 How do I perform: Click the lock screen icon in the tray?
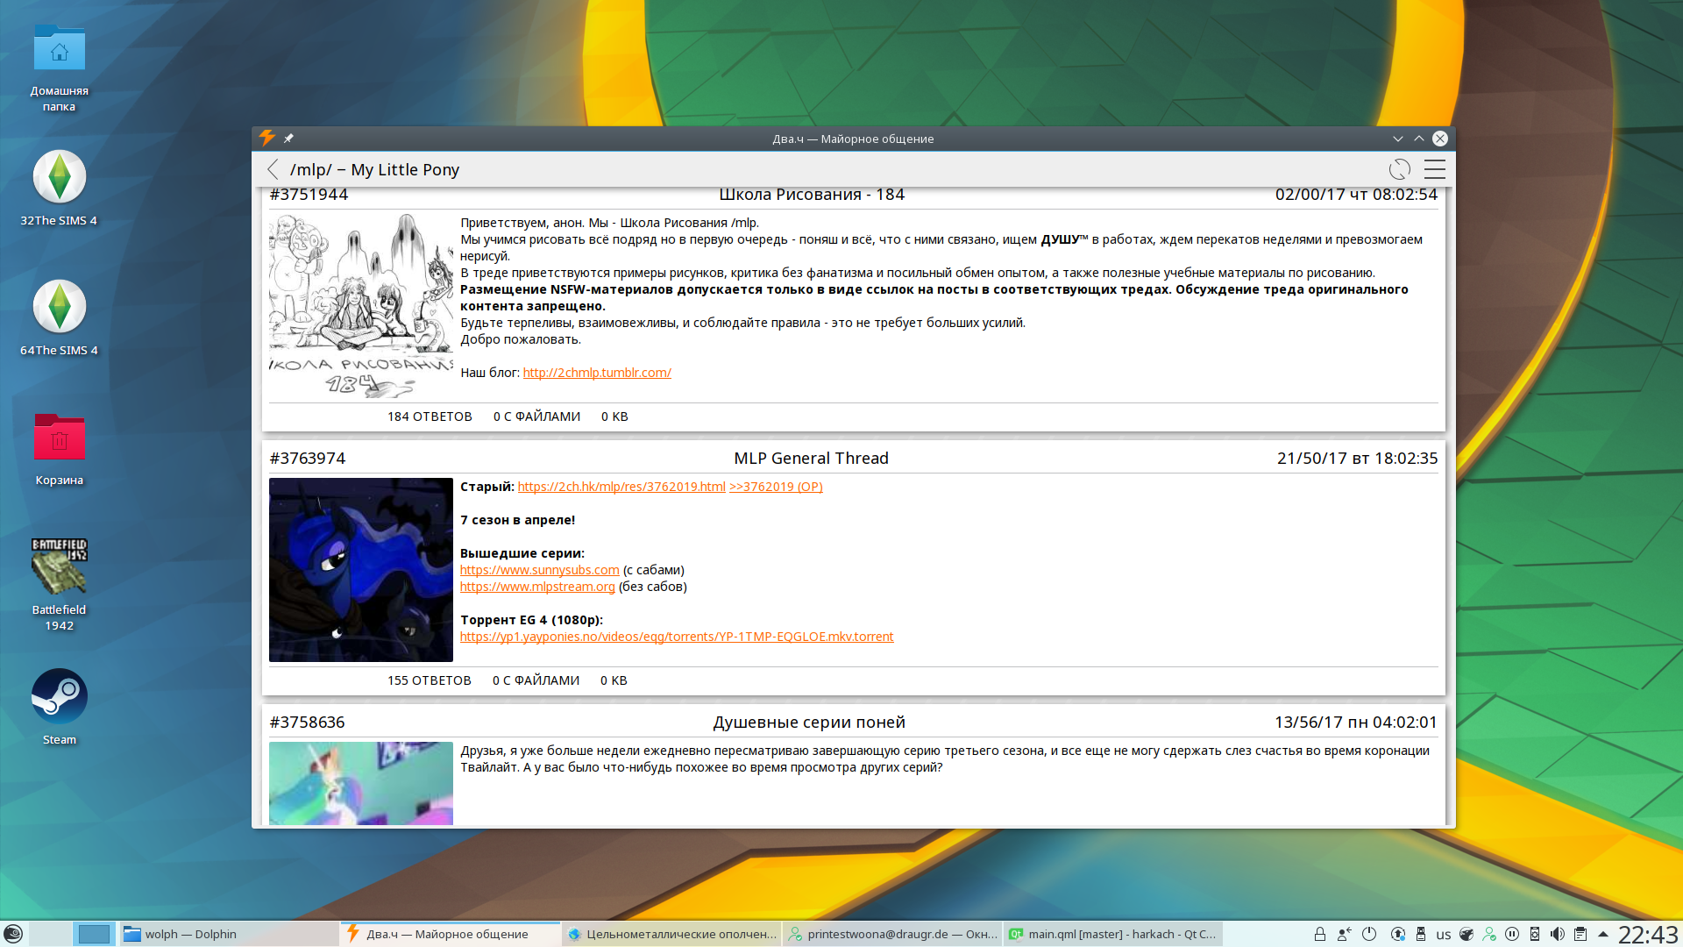click(1319, 934)
